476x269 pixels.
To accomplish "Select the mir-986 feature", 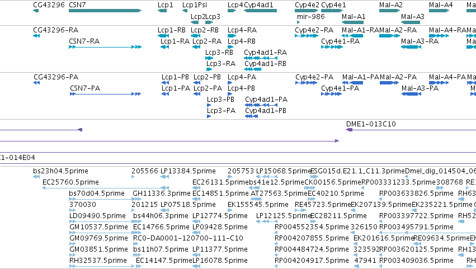I will pyautogui.click(x=299, y=22).
